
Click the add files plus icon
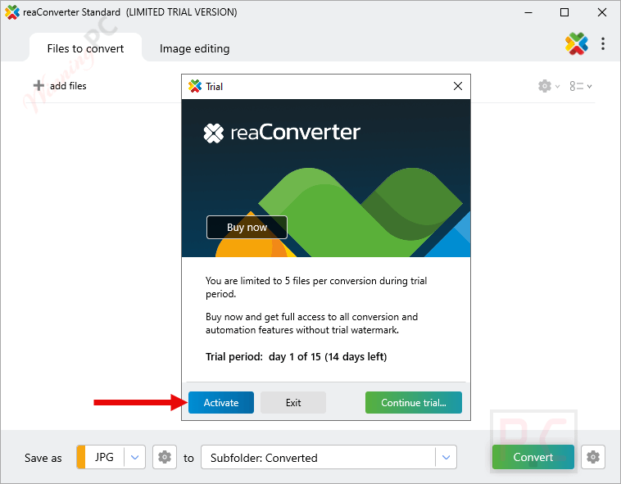pos(39,85)
